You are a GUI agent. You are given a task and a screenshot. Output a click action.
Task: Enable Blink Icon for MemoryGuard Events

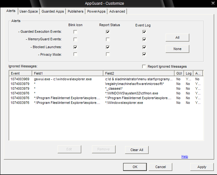pyautogui.click(x=75, y=39)
